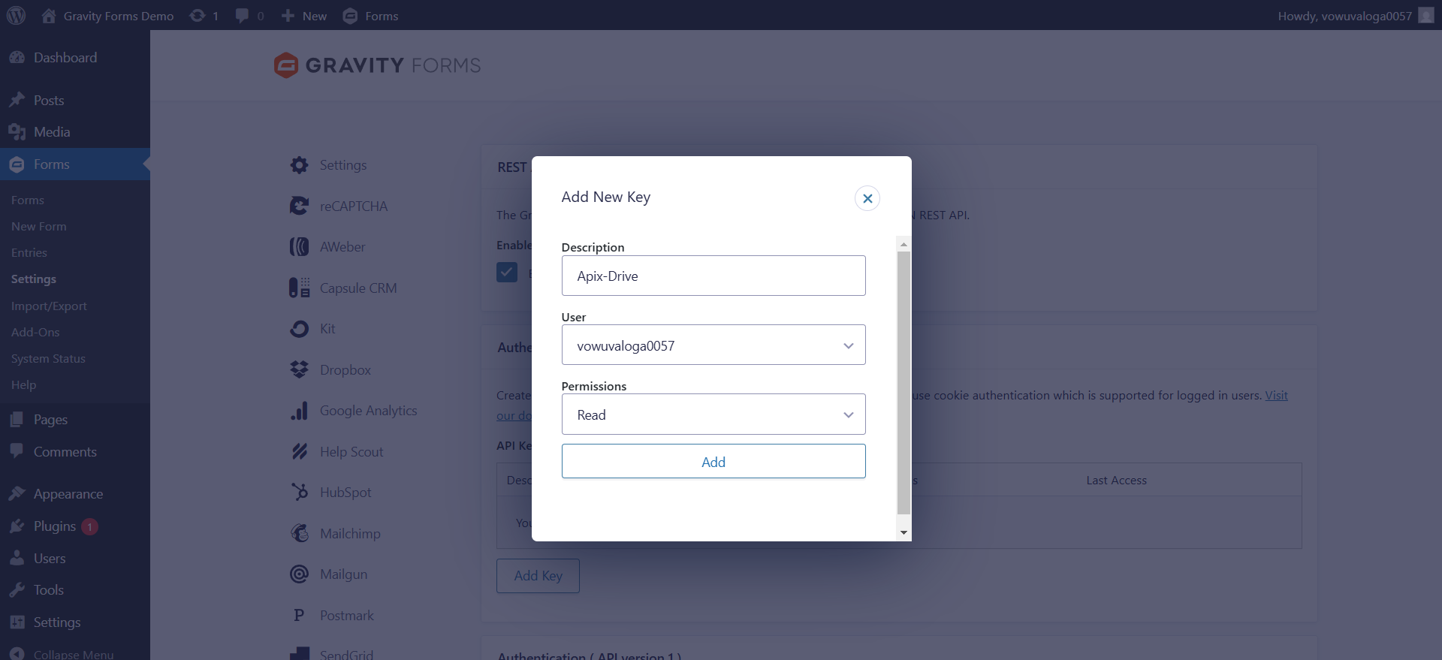This screenshot has width=1442, height=660.
Task: Click the Appearance brush icon
Action: (17, 493)
